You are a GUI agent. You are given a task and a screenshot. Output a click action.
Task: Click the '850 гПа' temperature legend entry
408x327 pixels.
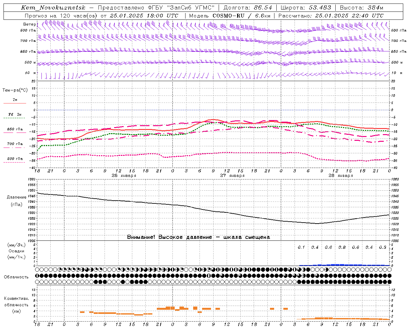coord(15,129)
